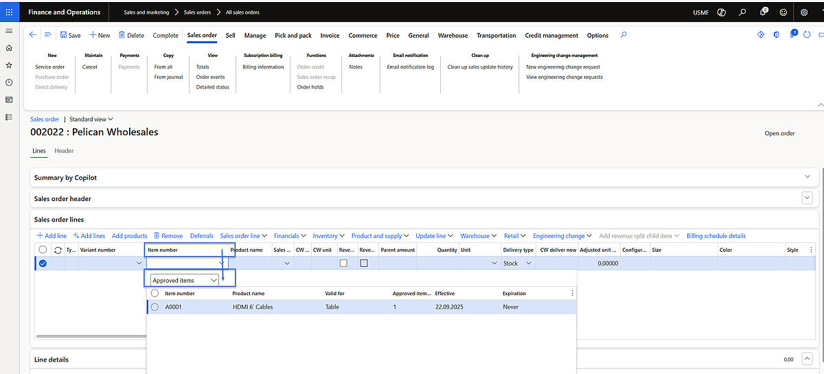The height and width of the screenshot is (374, 824).
Task: Click the Add line button
Action: [51, 236]
